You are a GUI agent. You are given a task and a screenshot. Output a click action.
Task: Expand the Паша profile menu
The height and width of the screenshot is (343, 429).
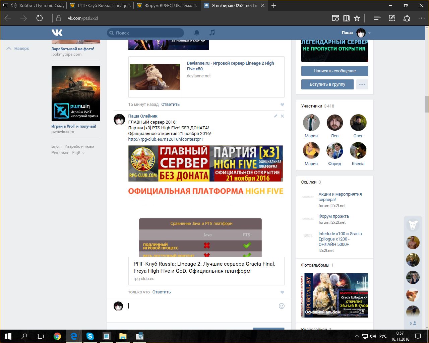356,33
